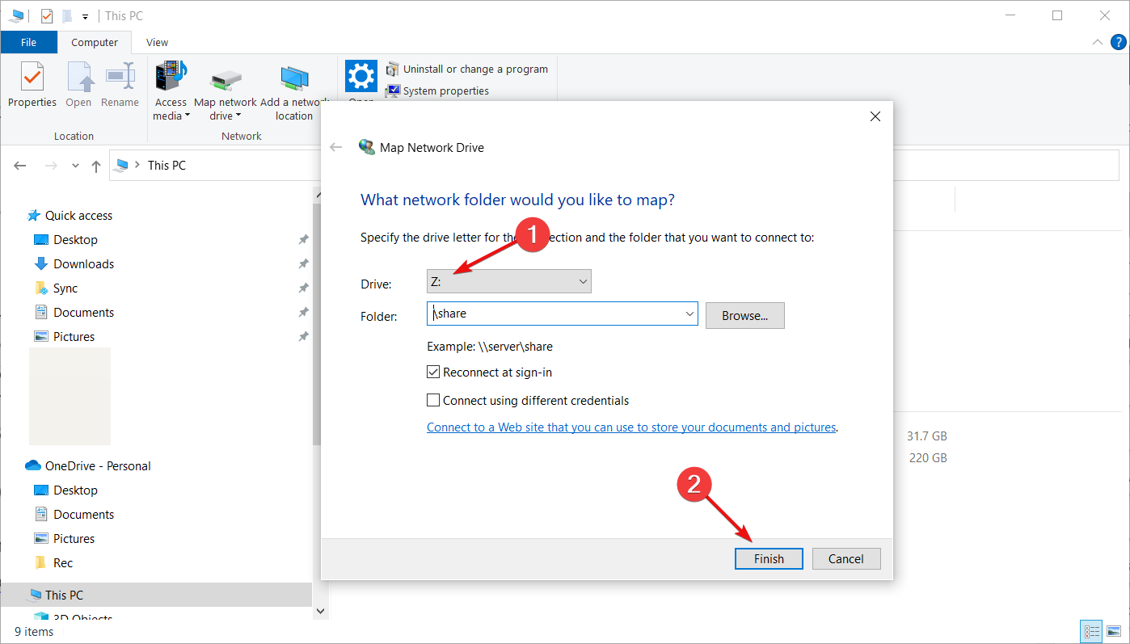Expand the Folder combo box dropdown arrow
The width and height of the screenshot is (1130, 644).
point(689,314)
